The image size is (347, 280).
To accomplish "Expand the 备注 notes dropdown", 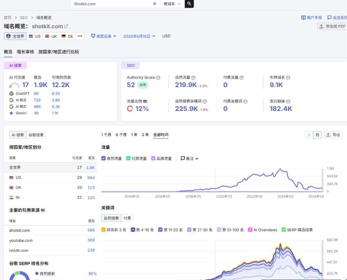I will pos(189,159).
